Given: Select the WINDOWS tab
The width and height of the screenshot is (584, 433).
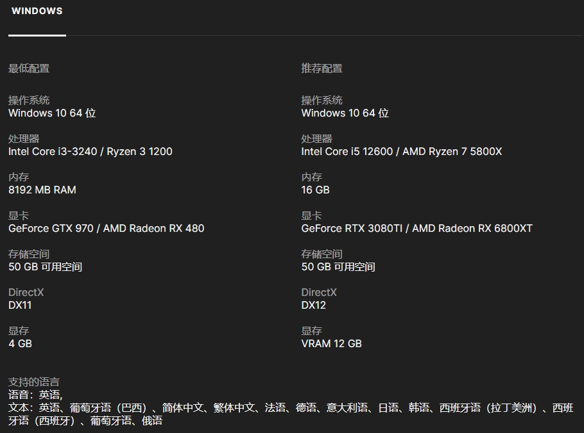Looking at the screenshot, I should 37,11.
